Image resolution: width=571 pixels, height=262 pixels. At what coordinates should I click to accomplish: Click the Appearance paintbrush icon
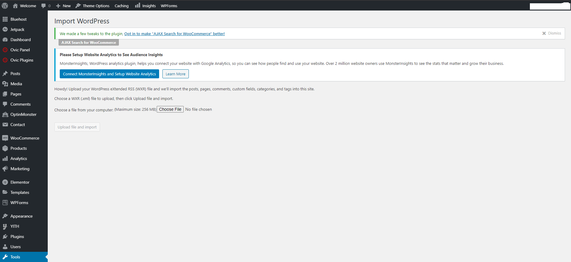tap(5, 216)
